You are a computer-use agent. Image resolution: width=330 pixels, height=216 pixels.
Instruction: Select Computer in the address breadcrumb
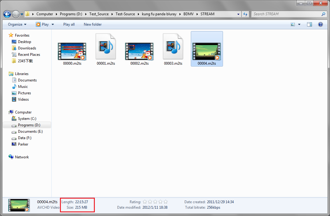click(x=45, y=14)
